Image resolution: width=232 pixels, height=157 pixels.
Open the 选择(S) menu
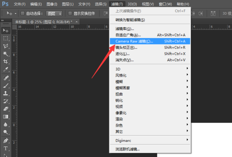pyautogui.click(x=101, y=4)
